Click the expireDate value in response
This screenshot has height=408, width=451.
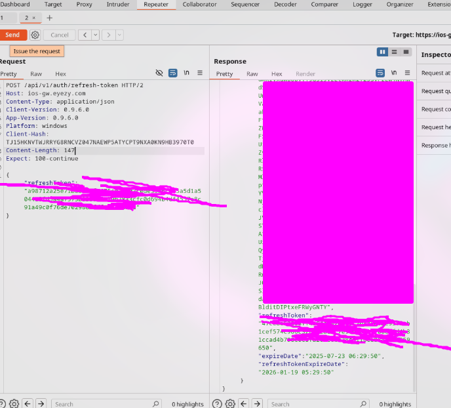point(343,356)
